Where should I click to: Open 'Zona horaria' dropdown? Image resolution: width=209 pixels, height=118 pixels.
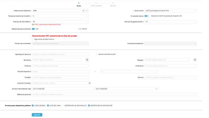pyautogui.click(x=171, y=11)
